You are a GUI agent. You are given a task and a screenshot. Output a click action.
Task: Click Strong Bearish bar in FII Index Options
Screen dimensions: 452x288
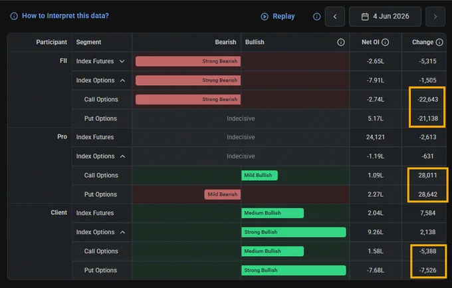pos(188,80)
